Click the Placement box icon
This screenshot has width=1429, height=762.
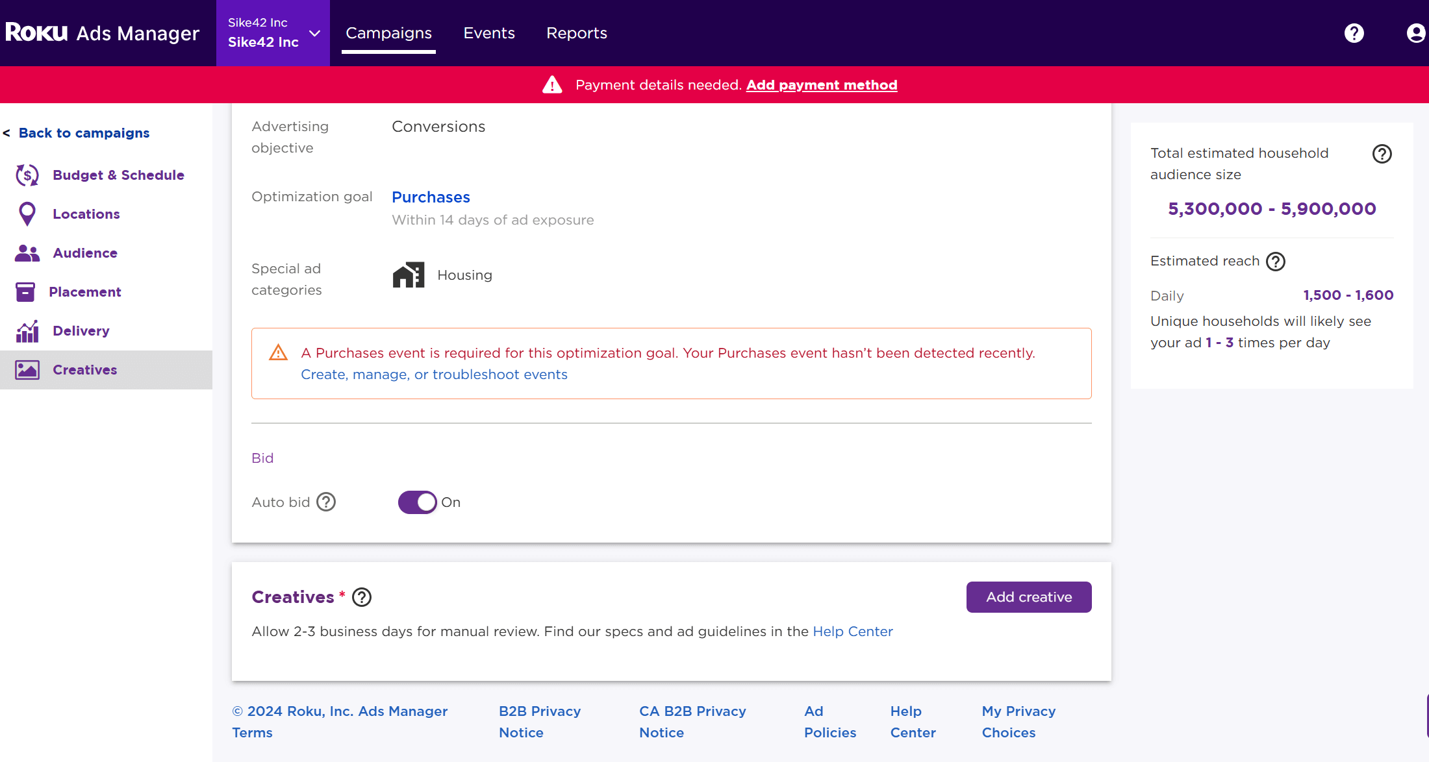click(x=25, y=292)
